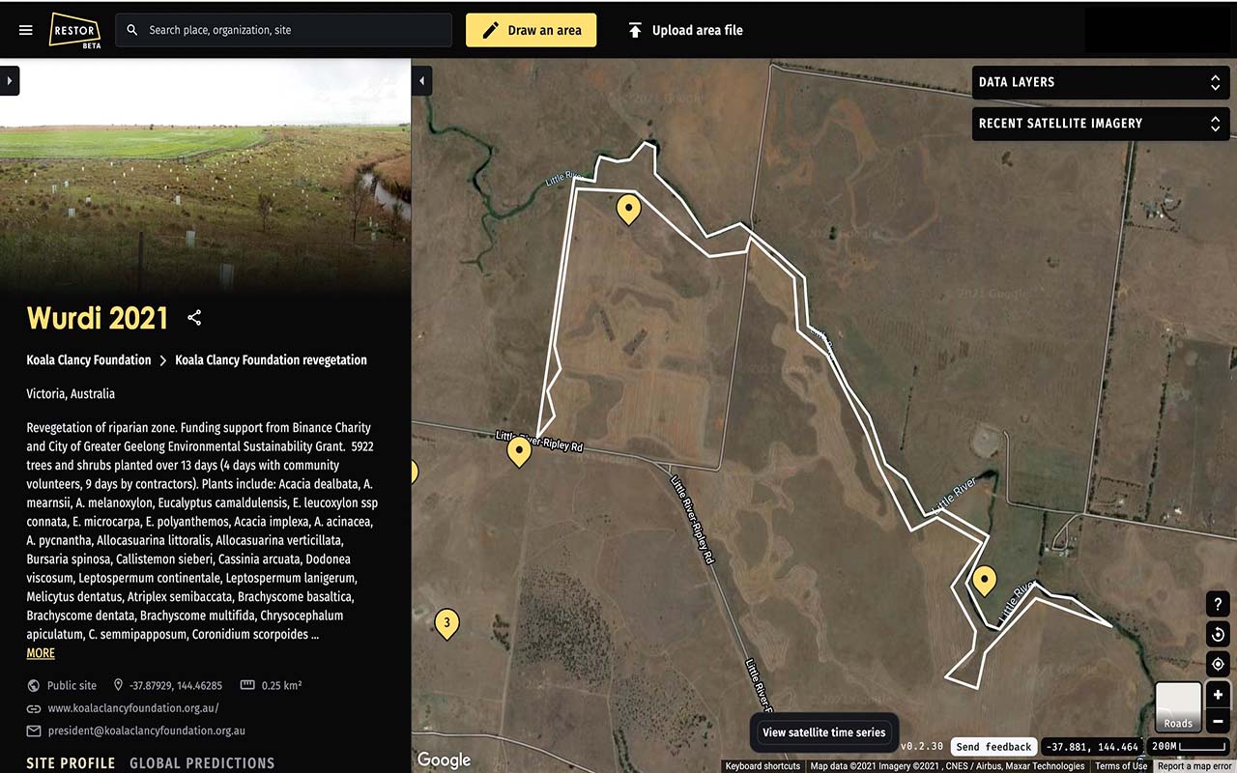The height and width of the screenshot is (773, 1237).
Task: Click the email envelope icon
Action: coord(34,731)
